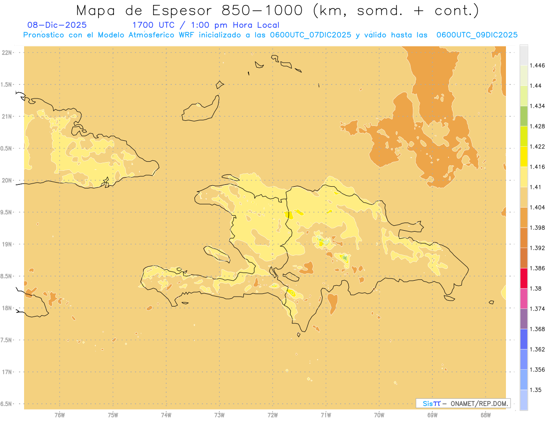Click the colorbar value '1.434'
This screenshot has width=545, height=421.
tap(538, 106)
